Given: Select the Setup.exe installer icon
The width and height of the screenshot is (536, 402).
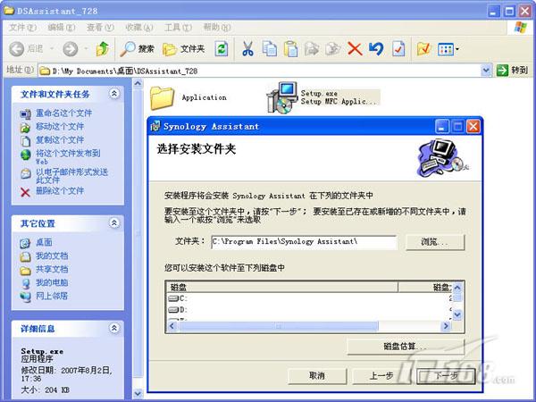Looking at the screenshot, I should coord(282,97).
